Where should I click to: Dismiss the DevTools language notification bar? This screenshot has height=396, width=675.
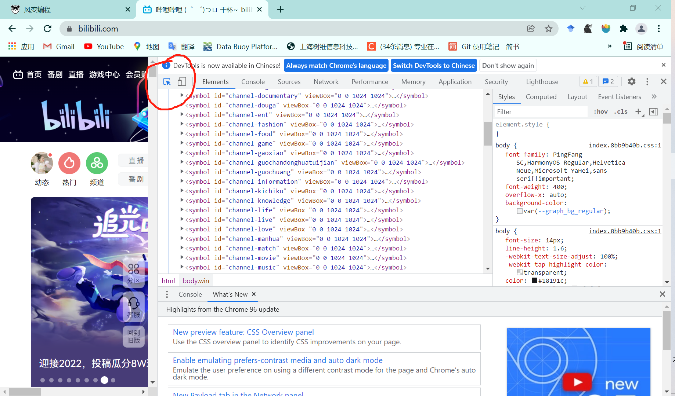coord(664,65)
